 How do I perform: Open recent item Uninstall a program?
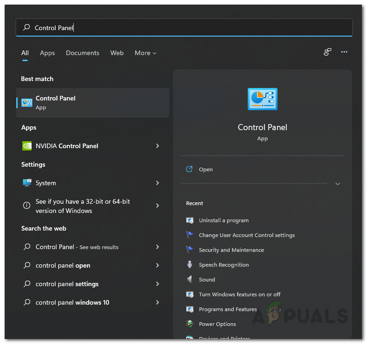click(x=224, y=220)
